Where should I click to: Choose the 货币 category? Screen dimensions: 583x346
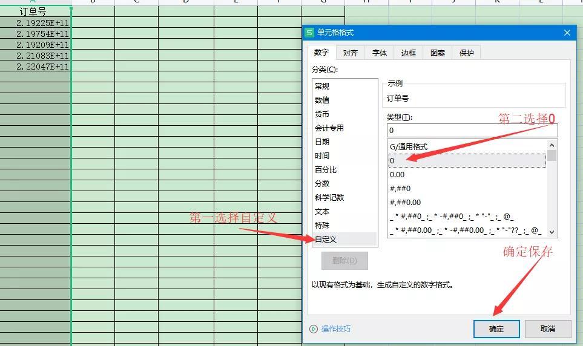344,114
